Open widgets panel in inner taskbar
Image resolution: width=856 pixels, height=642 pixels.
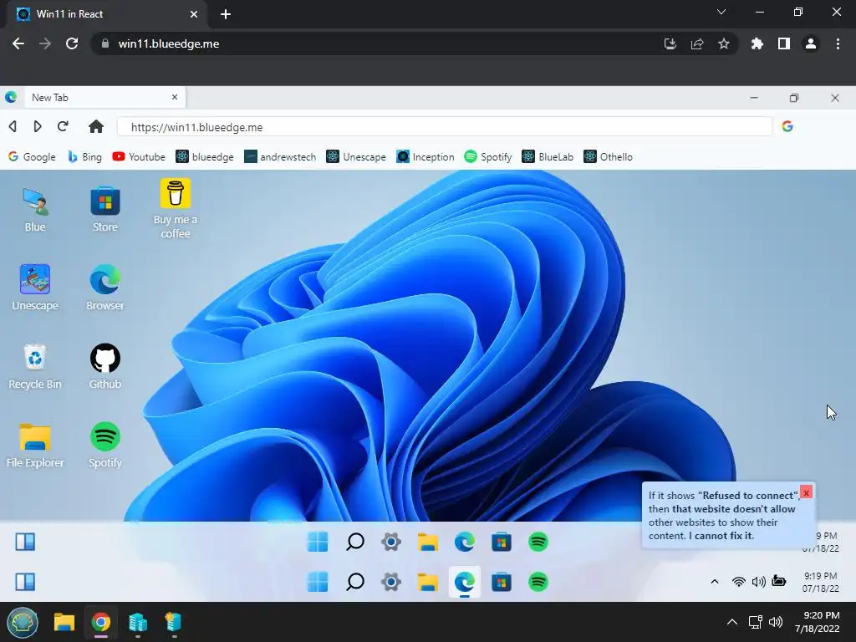[25, 542]
